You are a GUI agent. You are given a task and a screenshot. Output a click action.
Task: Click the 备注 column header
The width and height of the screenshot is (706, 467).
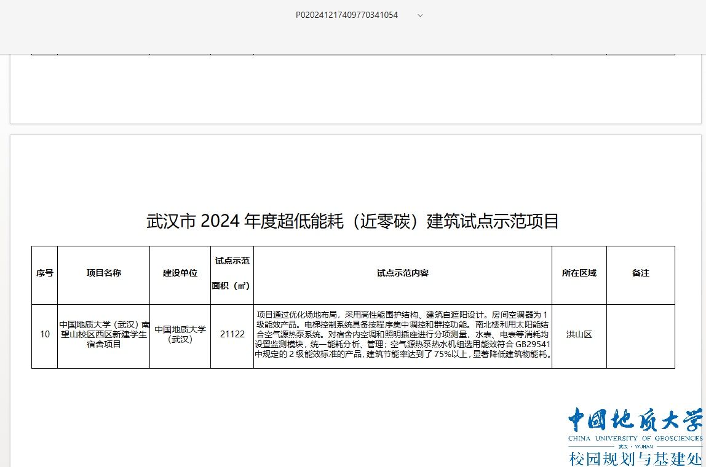641,275
